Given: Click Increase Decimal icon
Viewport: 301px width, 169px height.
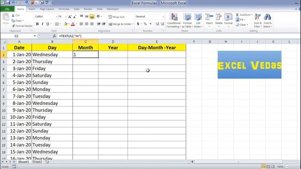Looking at the screenshot, I should (x=158, y=24).
